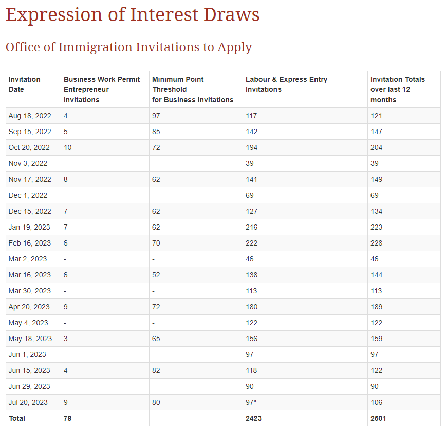The image size is (445, 432).
Task: Click the Invitation Date column header
Action: coord(24,84)
